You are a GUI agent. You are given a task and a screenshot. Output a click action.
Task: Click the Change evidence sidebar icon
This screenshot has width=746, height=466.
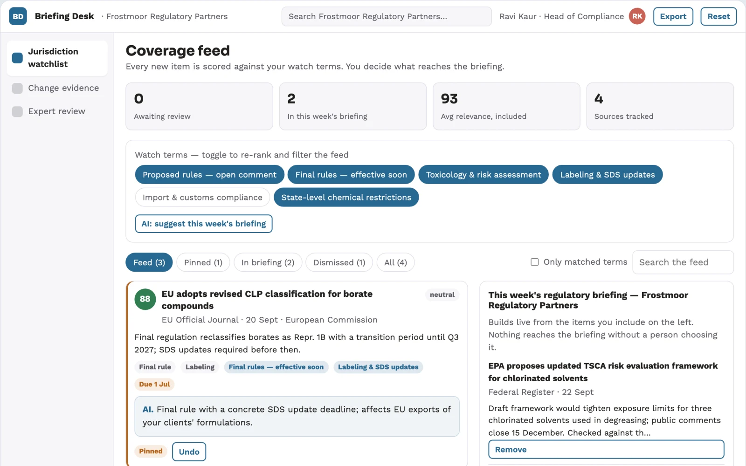click(17, 88)
